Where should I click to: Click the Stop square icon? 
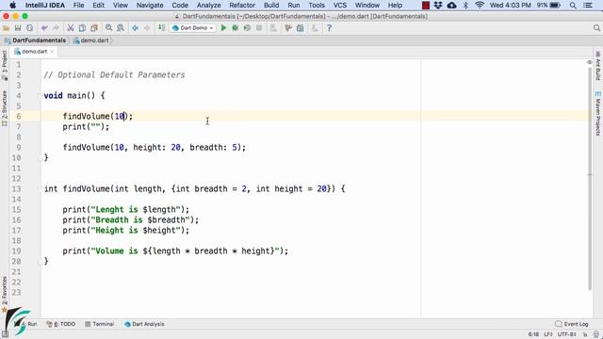pyautogui.click(x=259, y=28)
